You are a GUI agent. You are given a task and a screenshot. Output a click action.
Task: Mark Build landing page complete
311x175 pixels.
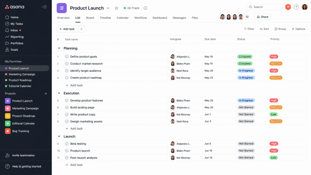pos(67,107)
